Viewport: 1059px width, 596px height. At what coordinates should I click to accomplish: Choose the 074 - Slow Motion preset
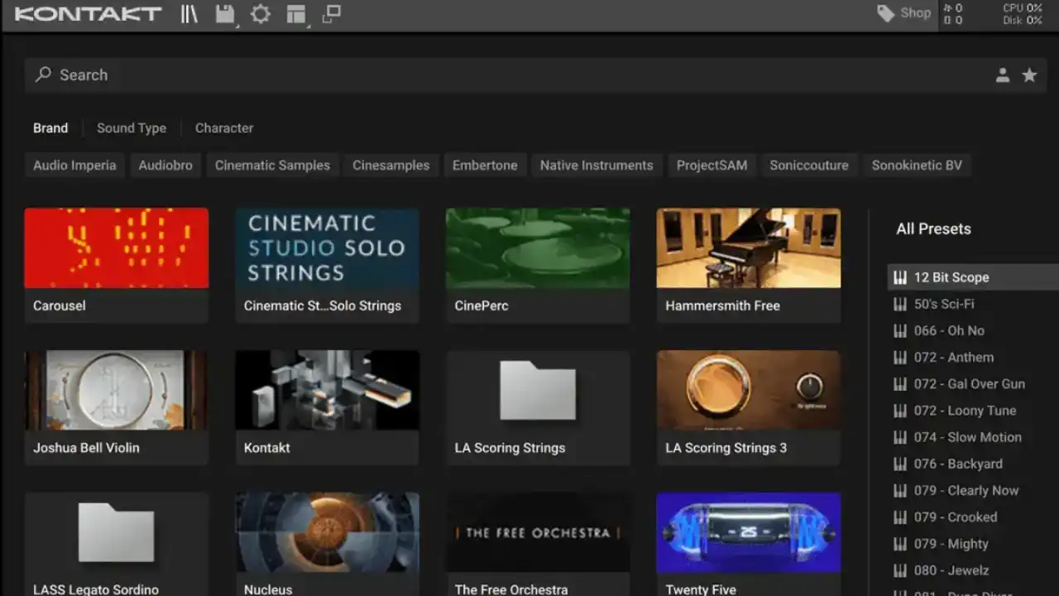967,437
